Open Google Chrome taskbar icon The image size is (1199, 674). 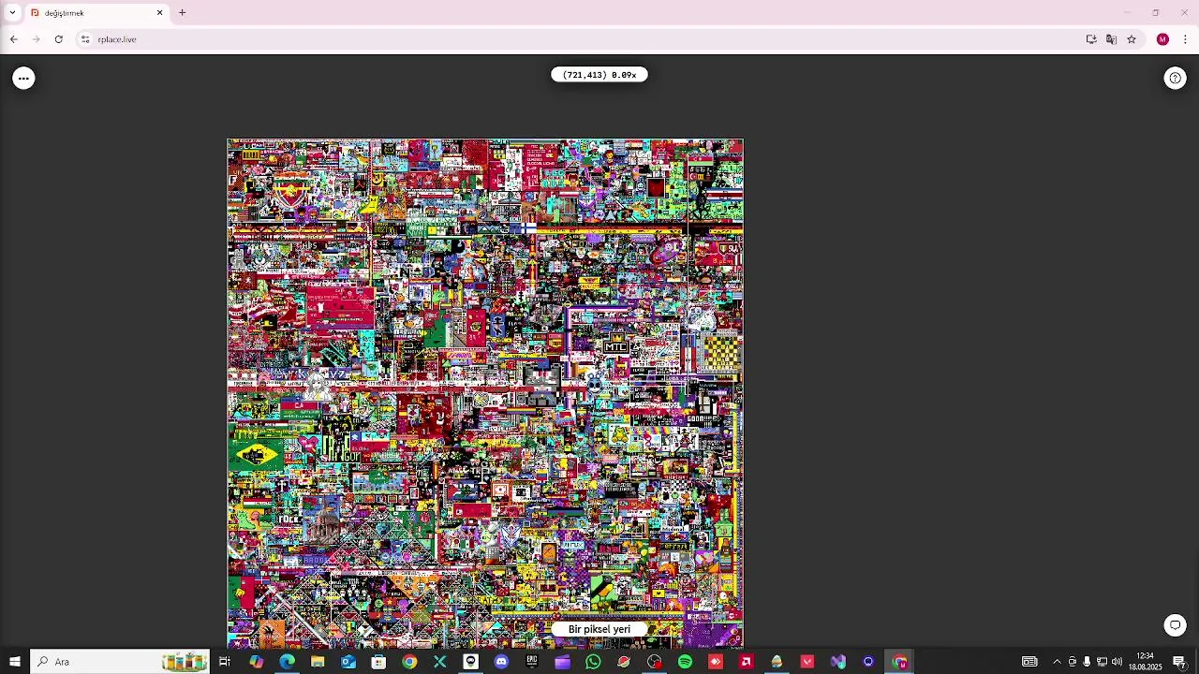tap(409, 662)
